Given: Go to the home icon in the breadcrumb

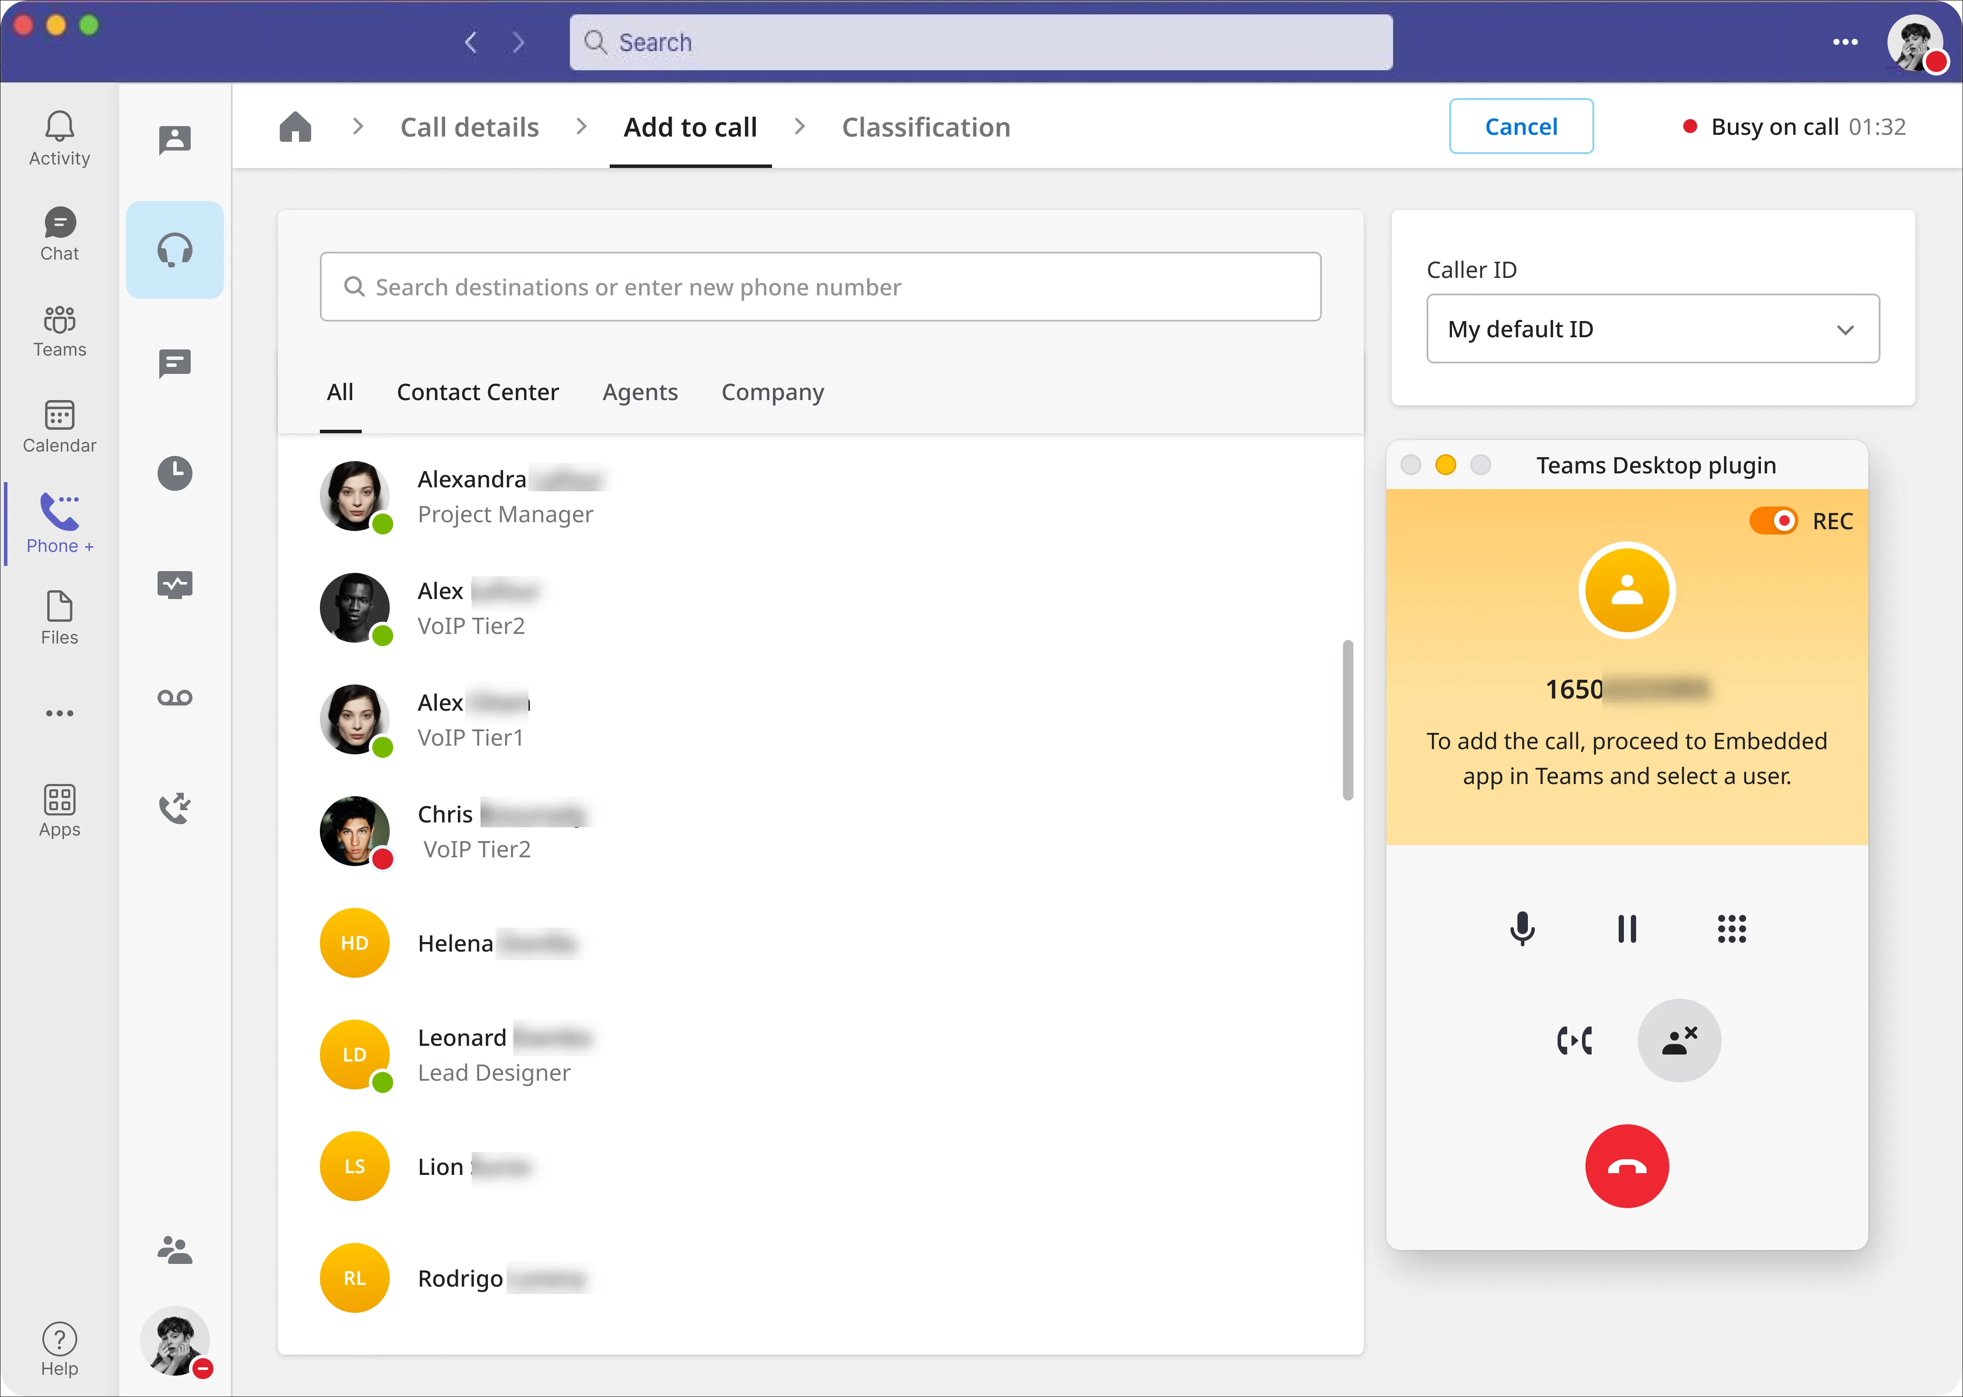Looking at the screenshot, I should 295,127.
